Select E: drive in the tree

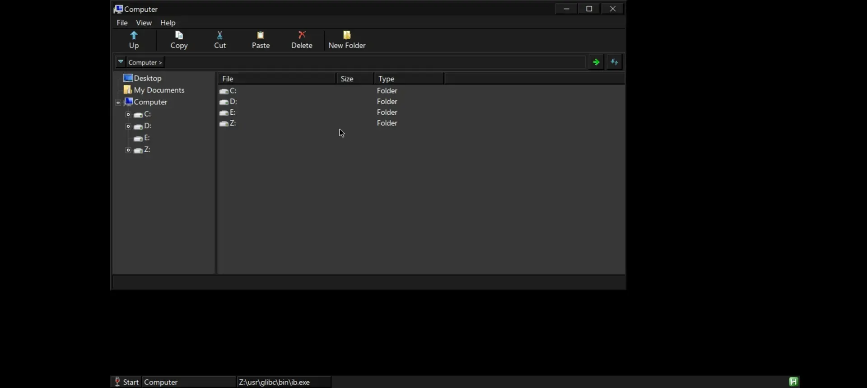147,138
